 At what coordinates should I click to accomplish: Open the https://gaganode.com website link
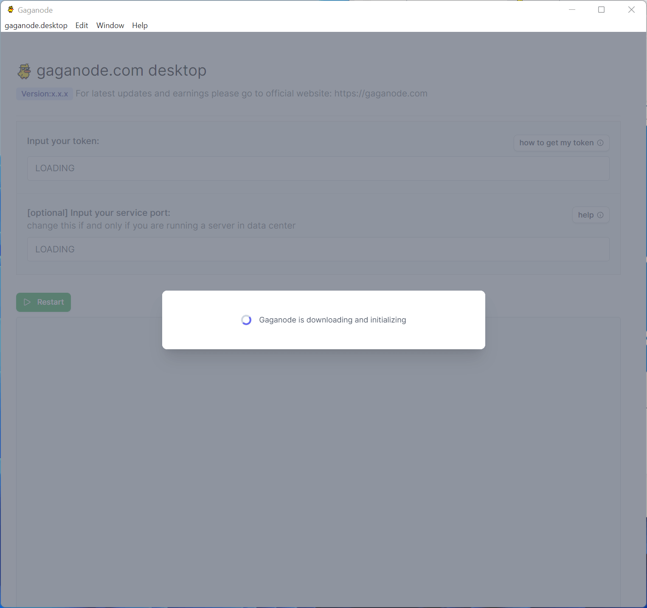click(381, 93)
